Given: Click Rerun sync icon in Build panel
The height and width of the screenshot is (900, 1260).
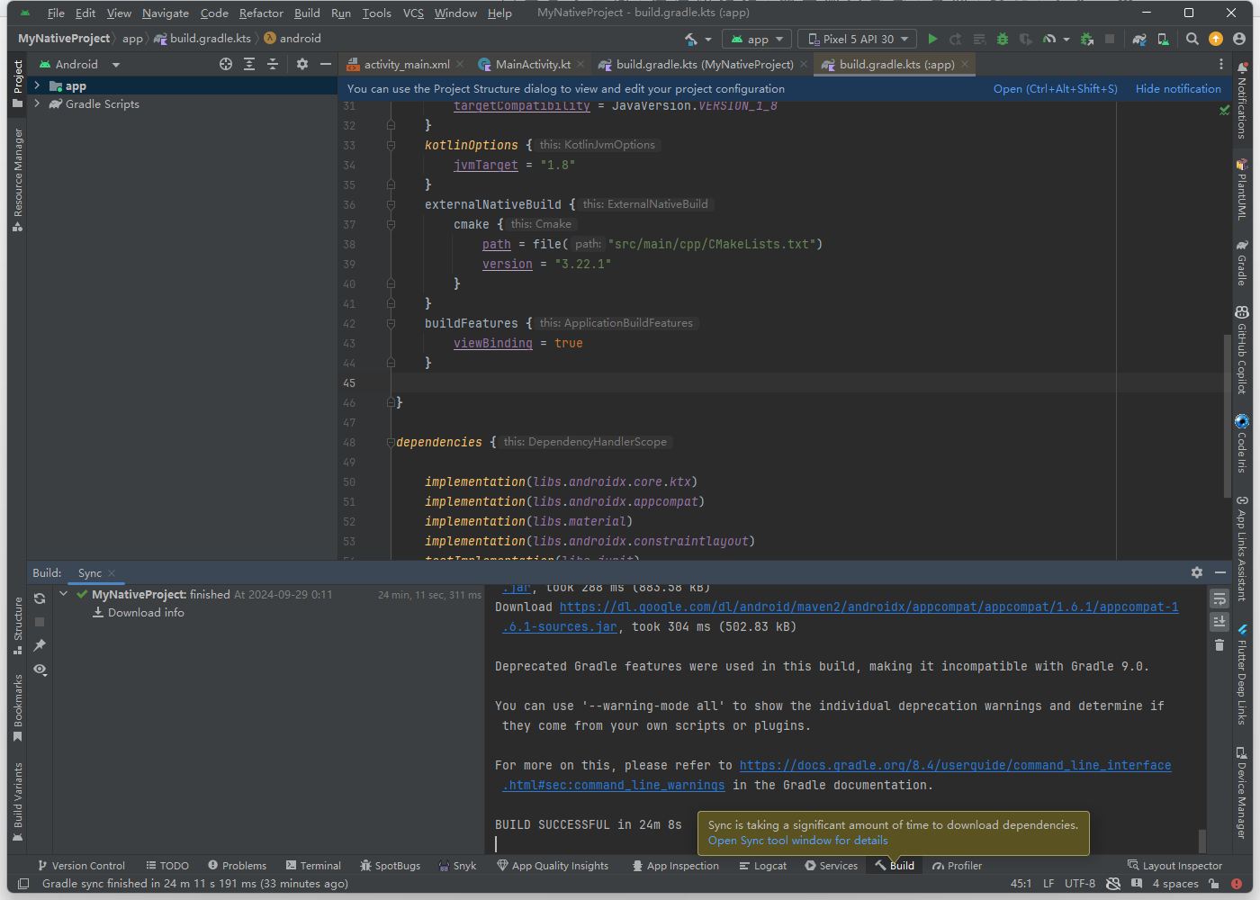Looking at the screenshot, I should coord(40,598).
